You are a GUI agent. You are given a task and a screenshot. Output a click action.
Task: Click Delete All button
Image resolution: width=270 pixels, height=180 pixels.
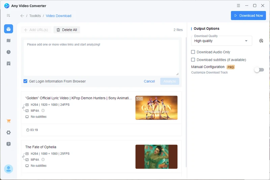(66, 30)
